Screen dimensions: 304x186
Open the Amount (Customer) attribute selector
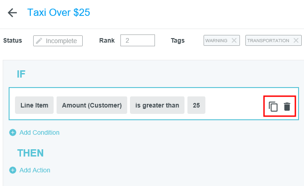click(x=92, y=105)
